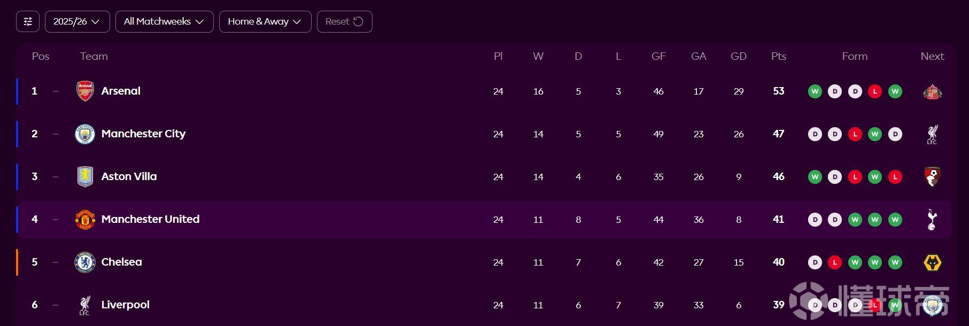Click the Aston Villa club crest
This screenshot has width=969, height=326.
(x=85, y=177)
